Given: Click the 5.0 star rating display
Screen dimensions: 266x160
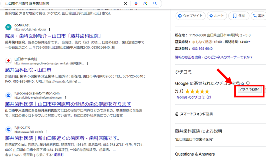Looking at the screenshot, I should [x=192, y=91].
